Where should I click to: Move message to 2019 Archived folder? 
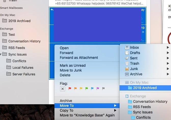[x=145, y=88]
